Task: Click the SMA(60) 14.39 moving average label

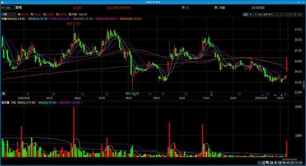Action: point(84,19)
